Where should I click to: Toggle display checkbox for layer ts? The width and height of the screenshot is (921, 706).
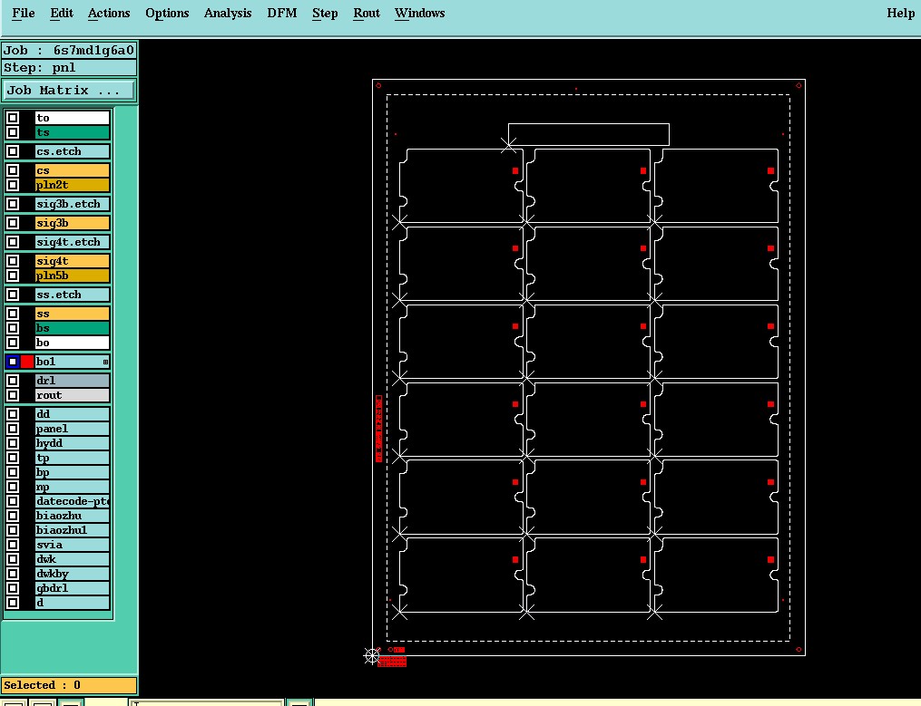tap(13, 132)
